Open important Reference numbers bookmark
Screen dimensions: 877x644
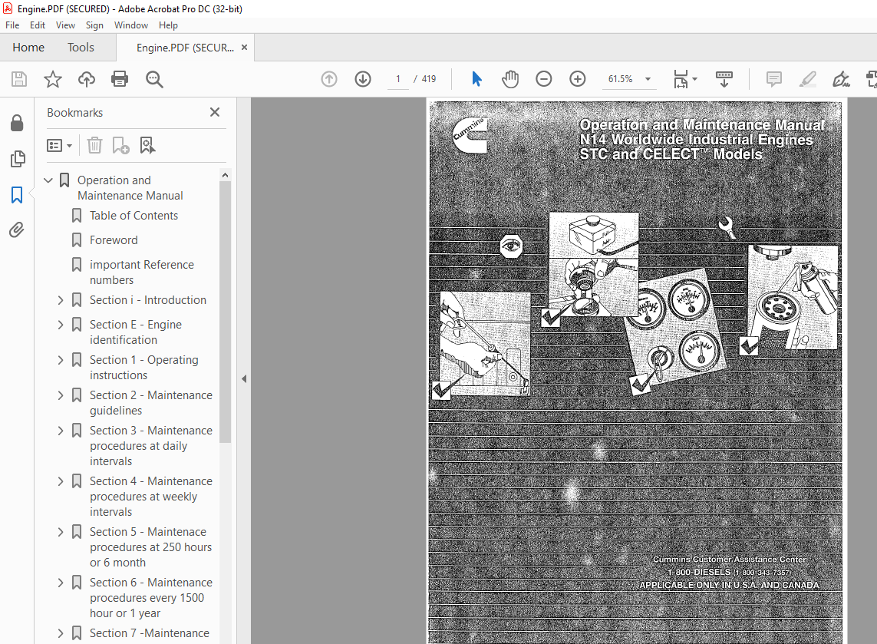[x=141, y=272]
